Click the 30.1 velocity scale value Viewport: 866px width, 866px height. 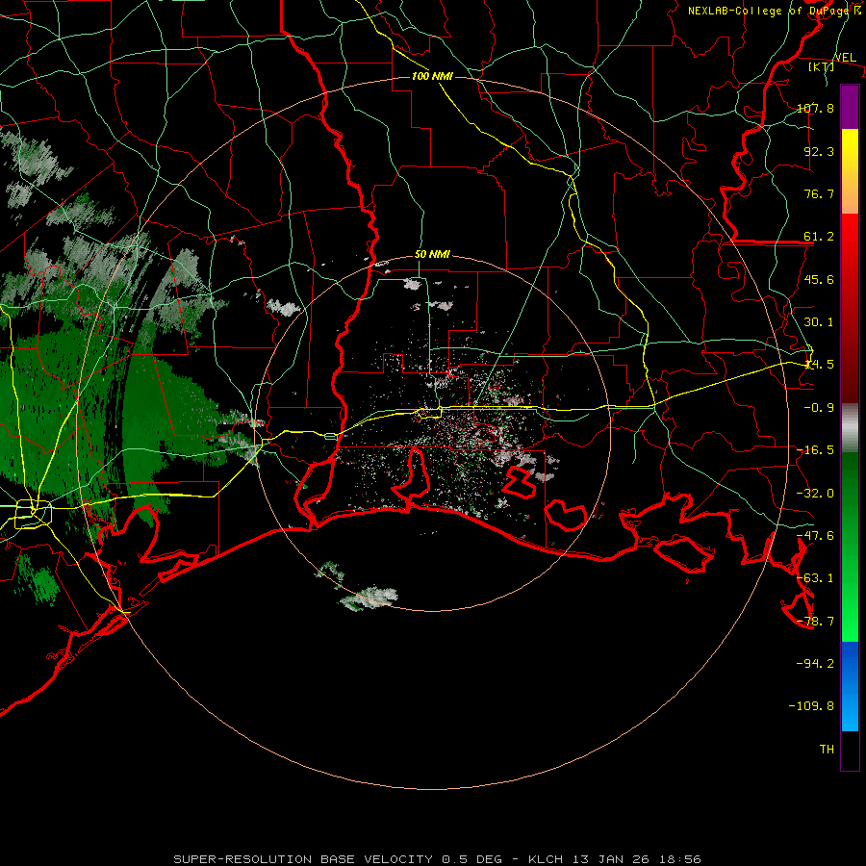tap(819, 322)
